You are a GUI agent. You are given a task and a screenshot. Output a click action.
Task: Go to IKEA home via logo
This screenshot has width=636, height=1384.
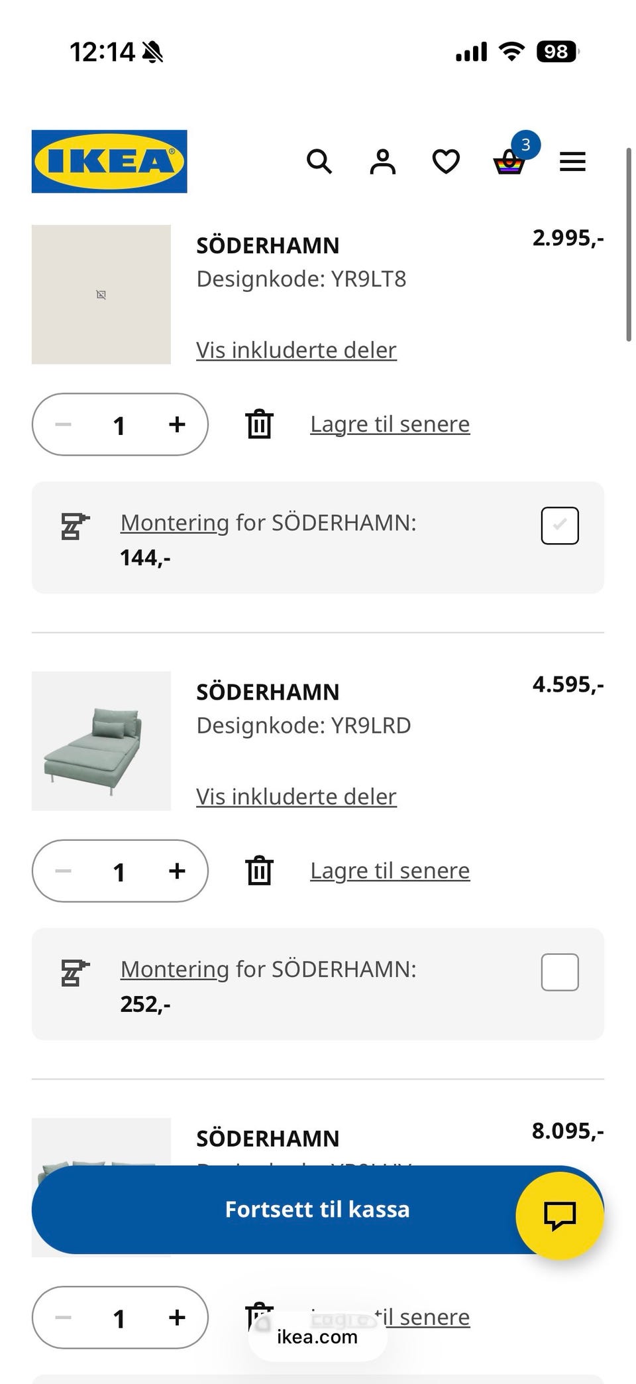pos(109,161)
